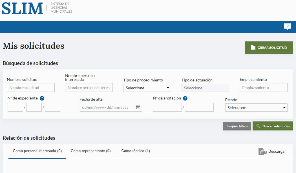Click help icon beside Nº de anotación

click(185, 98)
